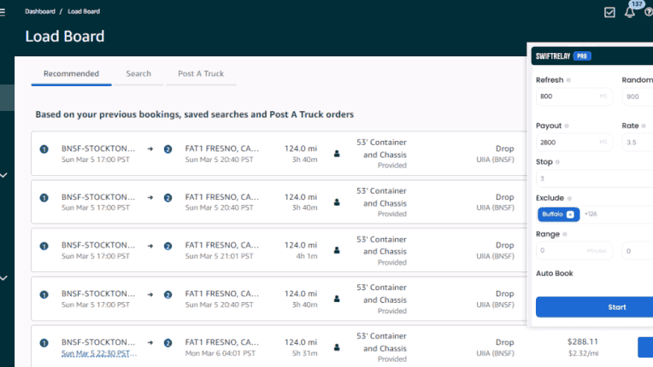
Task: Click the Refresh info icon
Action: click(568, 80)
